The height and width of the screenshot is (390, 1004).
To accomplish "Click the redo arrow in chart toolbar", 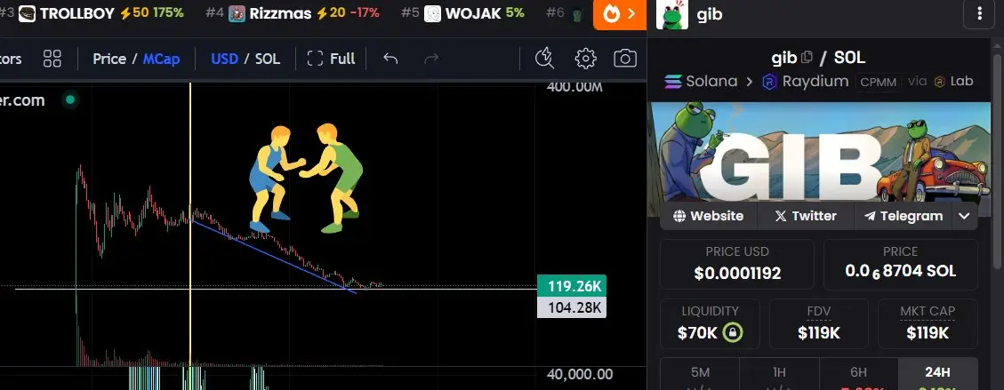I will [x=431, y=59].
